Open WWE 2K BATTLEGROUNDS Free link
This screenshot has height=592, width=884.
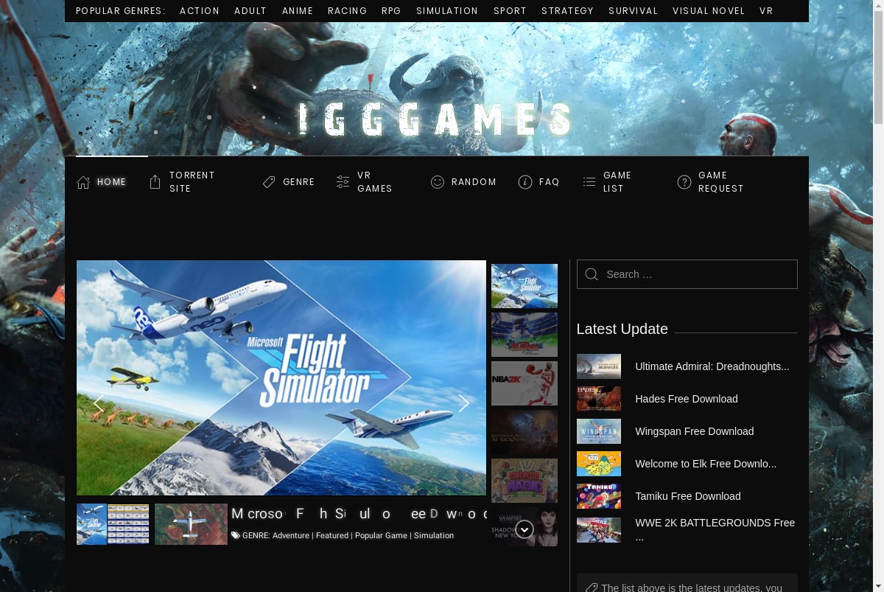(715, 529)
